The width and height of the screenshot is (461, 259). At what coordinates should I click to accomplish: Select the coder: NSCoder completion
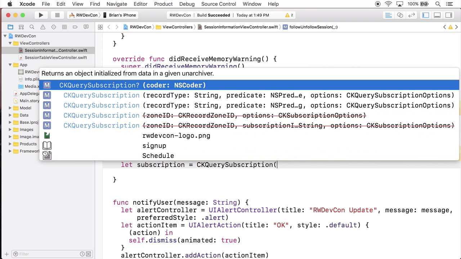click(249, 85)
